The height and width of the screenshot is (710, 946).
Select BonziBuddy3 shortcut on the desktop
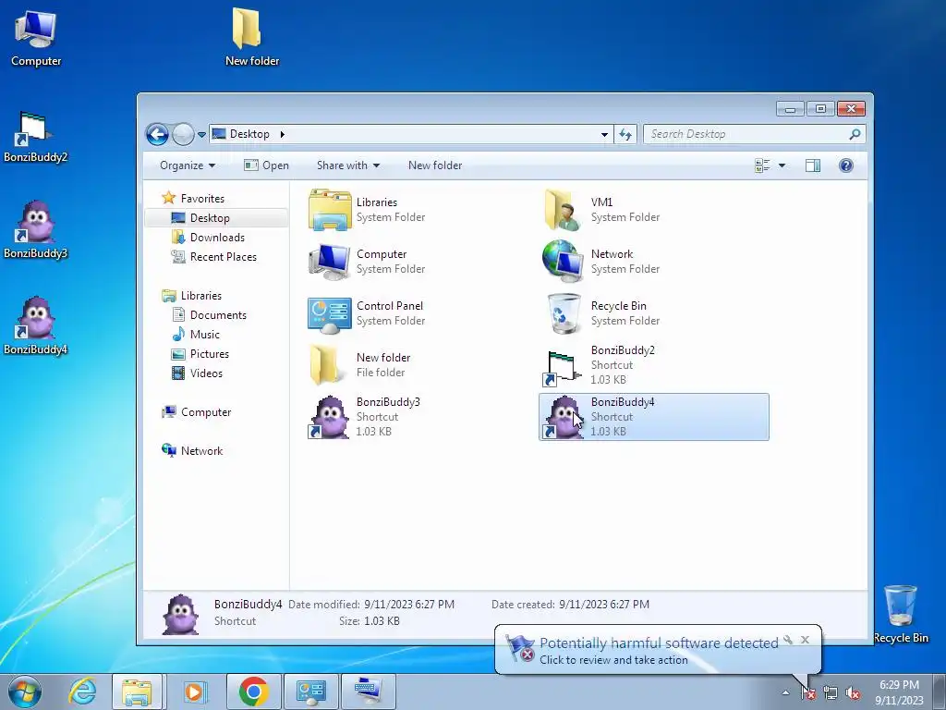pyautogui.click(x=35, y=230)
